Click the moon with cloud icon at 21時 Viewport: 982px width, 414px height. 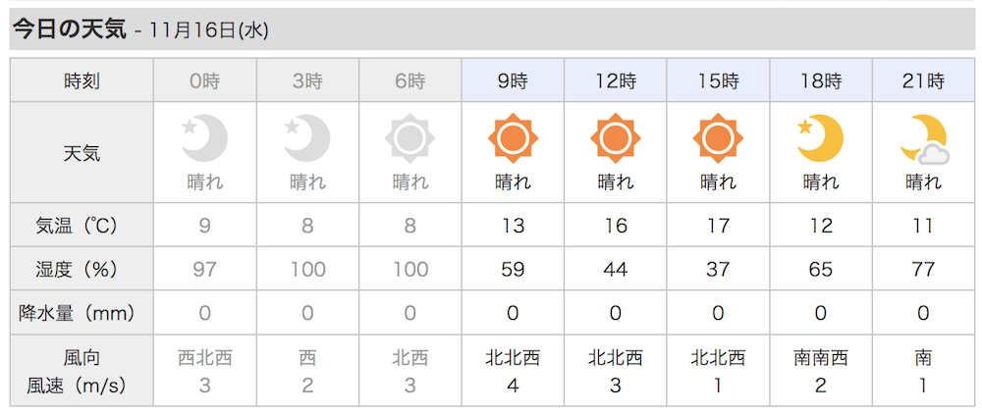[924, 139]
